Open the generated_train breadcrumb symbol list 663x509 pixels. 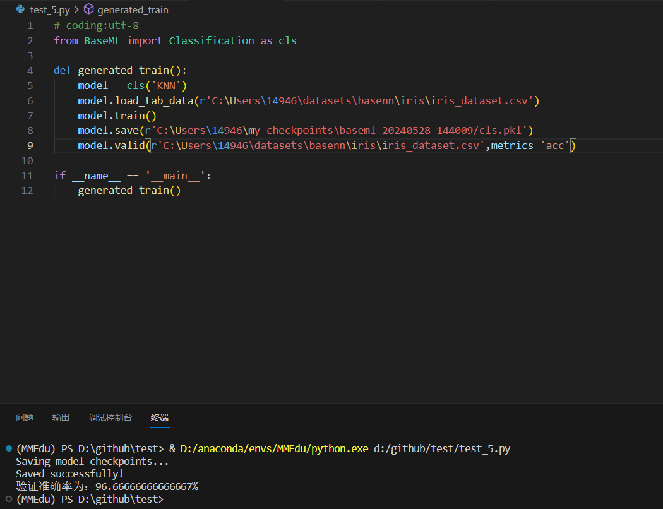[x=133, y=10]
